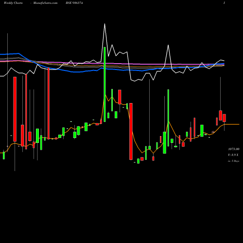This screenshot has height=243, width=243.
Task: Click the "V: 8.9 X" volume label
Action: click(x=233, y=155)
